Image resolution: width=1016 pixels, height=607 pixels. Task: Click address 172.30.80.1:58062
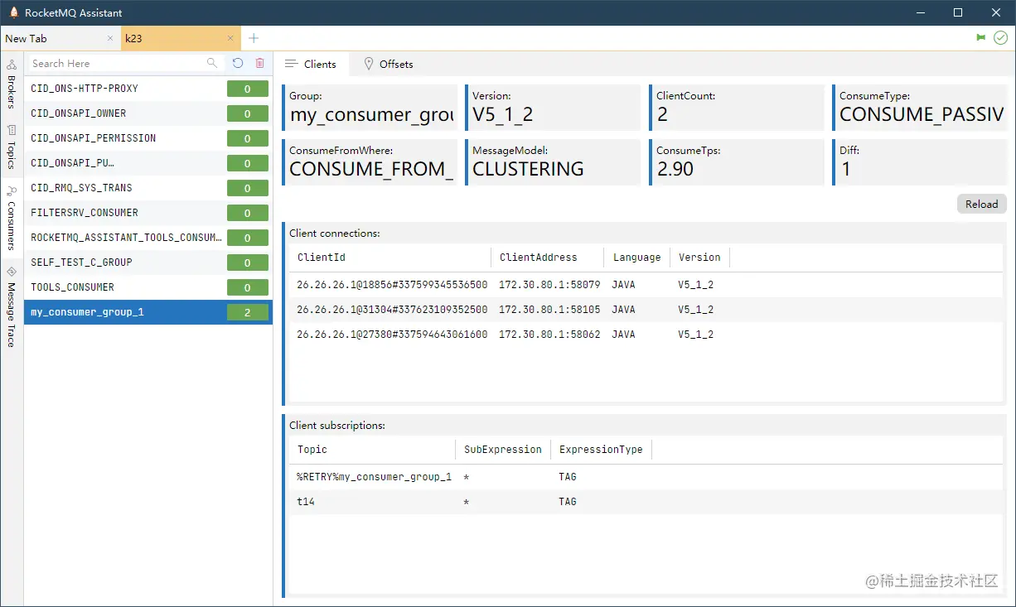(x=549, y=335)
